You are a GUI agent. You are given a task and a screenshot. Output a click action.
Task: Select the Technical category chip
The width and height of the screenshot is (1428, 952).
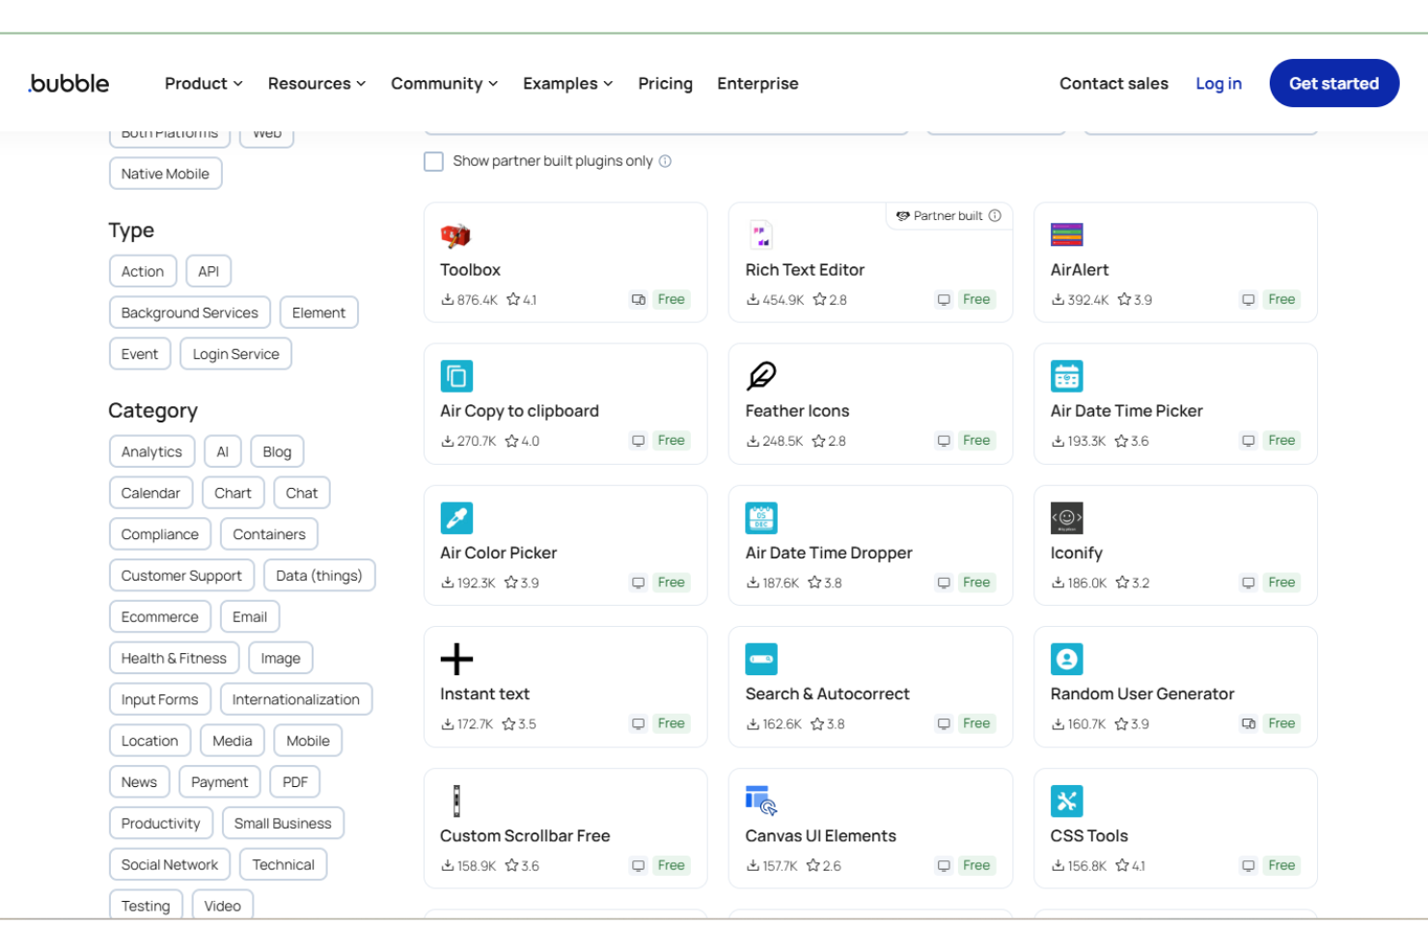tap(284, 865)
